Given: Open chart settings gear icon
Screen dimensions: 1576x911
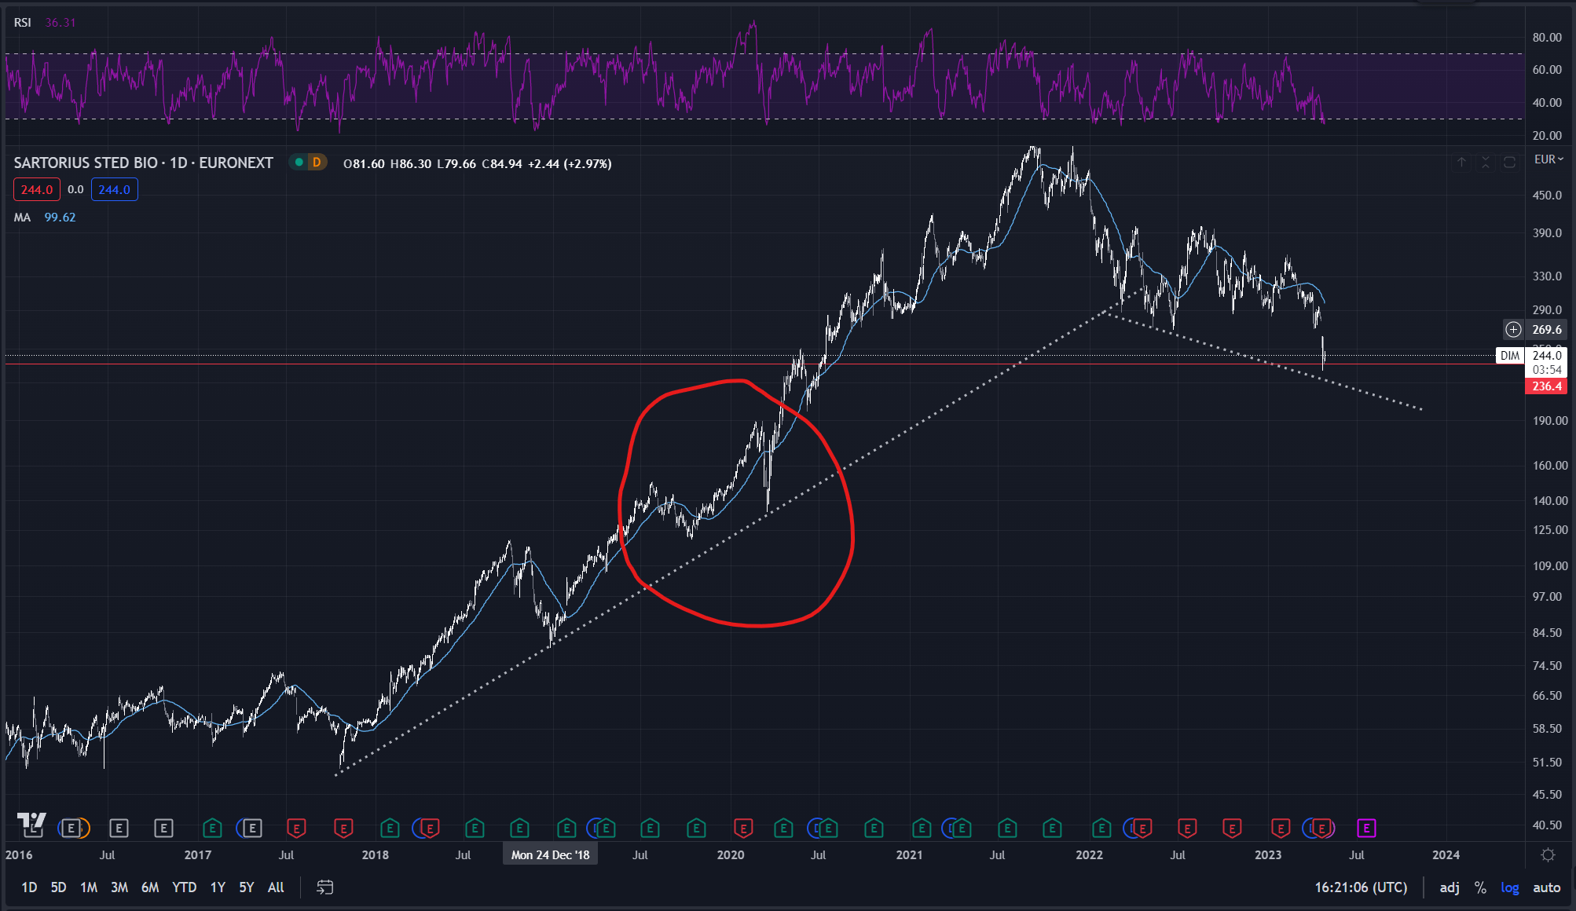Looking at the screenshot, I should (1548, 855).
